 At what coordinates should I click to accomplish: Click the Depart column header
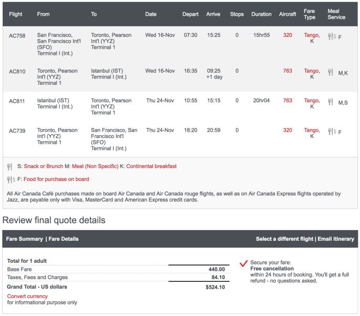tap(190, 14)
